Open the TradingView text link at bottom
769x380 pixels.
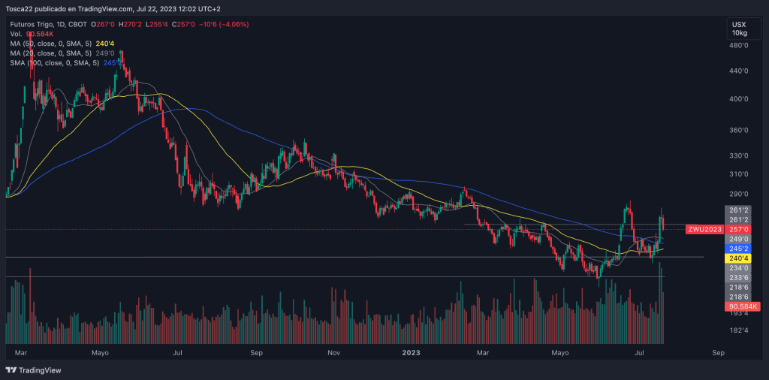[40, 370]
